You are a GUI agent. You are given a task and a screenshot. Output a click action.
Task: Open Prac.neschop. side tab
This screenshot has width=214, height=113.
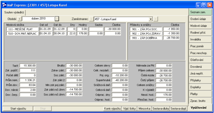click(200, 53)
